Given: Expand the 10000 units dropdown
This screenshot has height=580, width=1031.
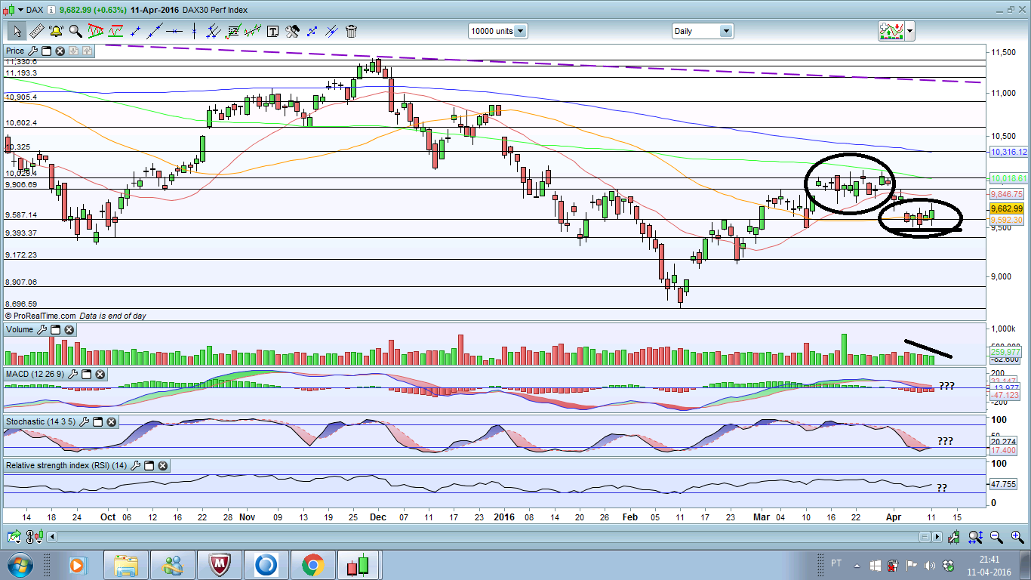Looking at the screenshot, I should 520,31.
